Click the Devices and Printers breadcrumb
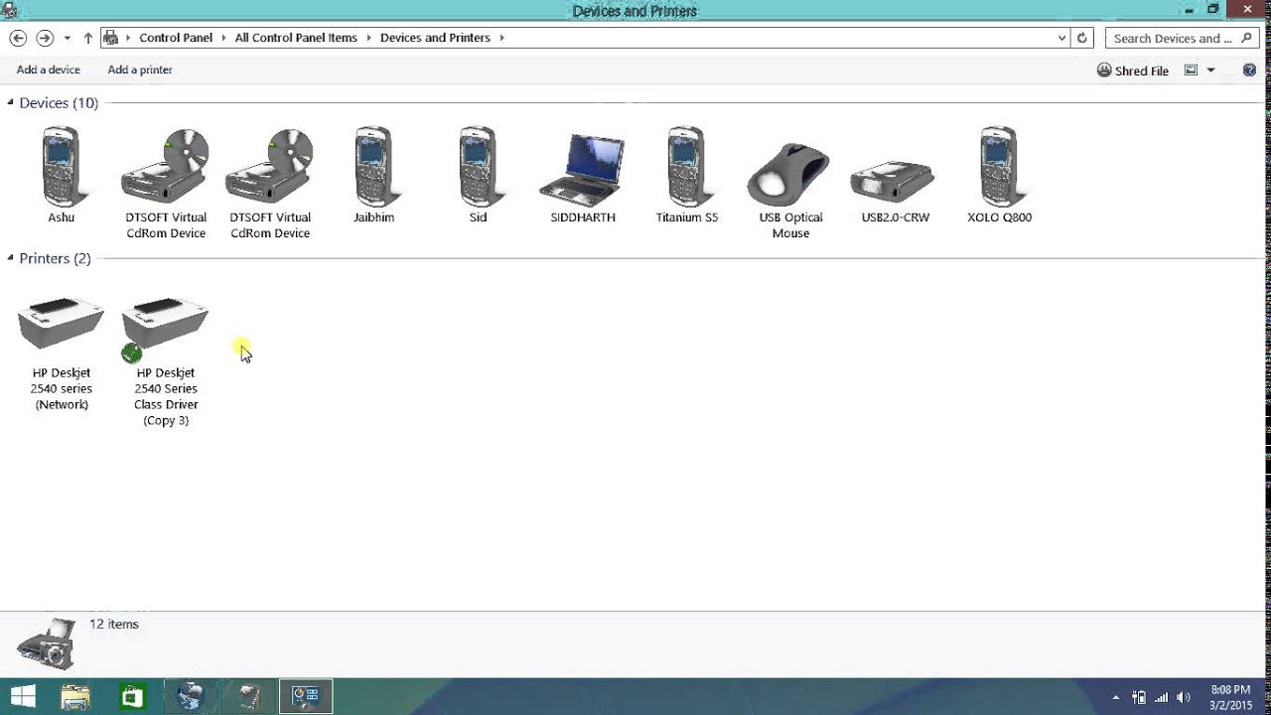Viewport: 1271px width, 715px height. pos(435,38)
